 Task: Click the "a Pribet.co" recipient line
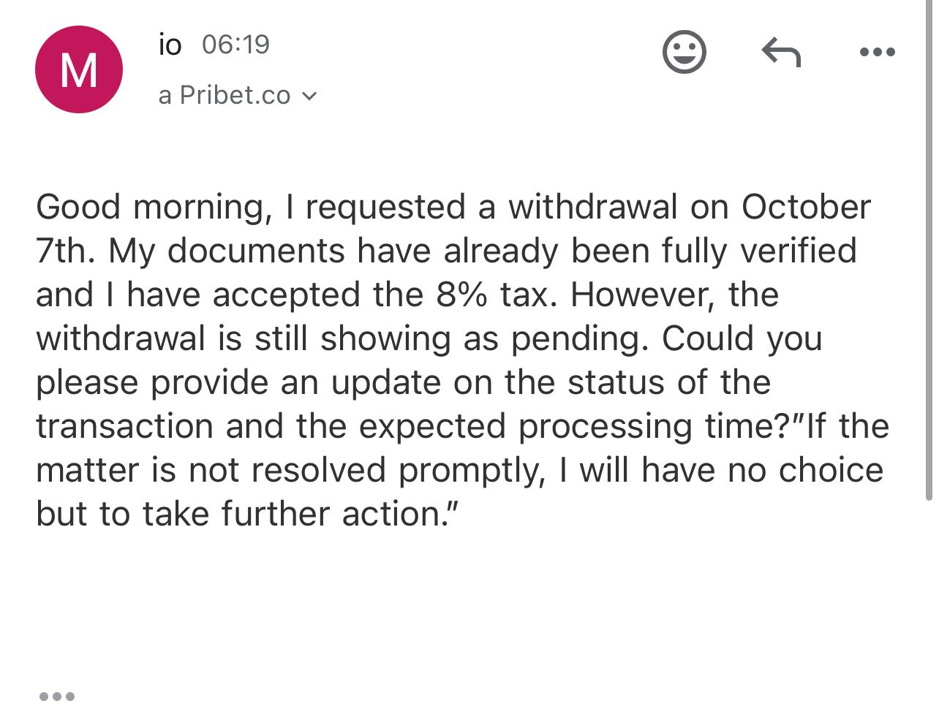pyautogui.click(x=225, y=96)
